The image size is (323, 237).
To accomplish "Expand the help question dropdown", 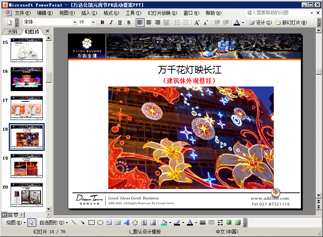I will click(312, 13).
